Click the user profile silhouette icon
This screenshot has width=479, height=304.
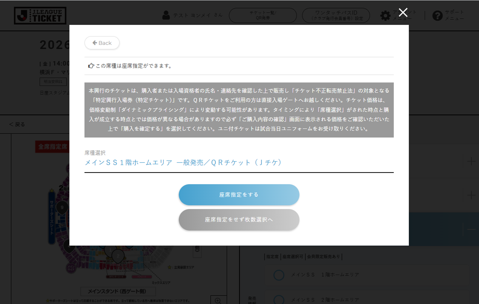(166, 15)
